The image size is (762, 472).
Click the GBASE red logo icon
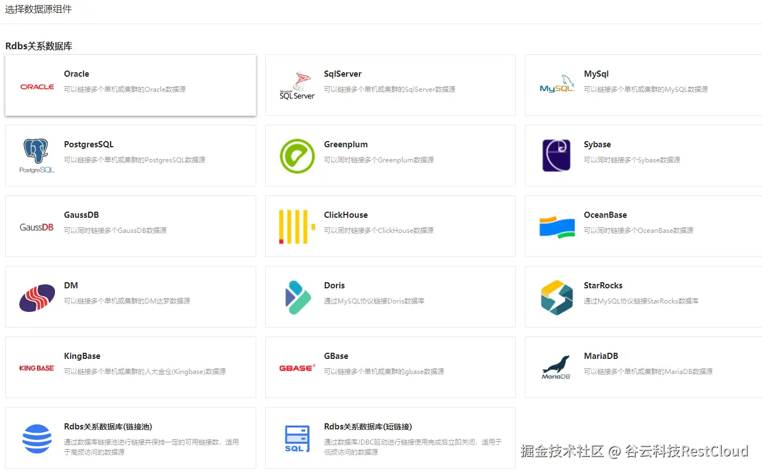point(297,367)
